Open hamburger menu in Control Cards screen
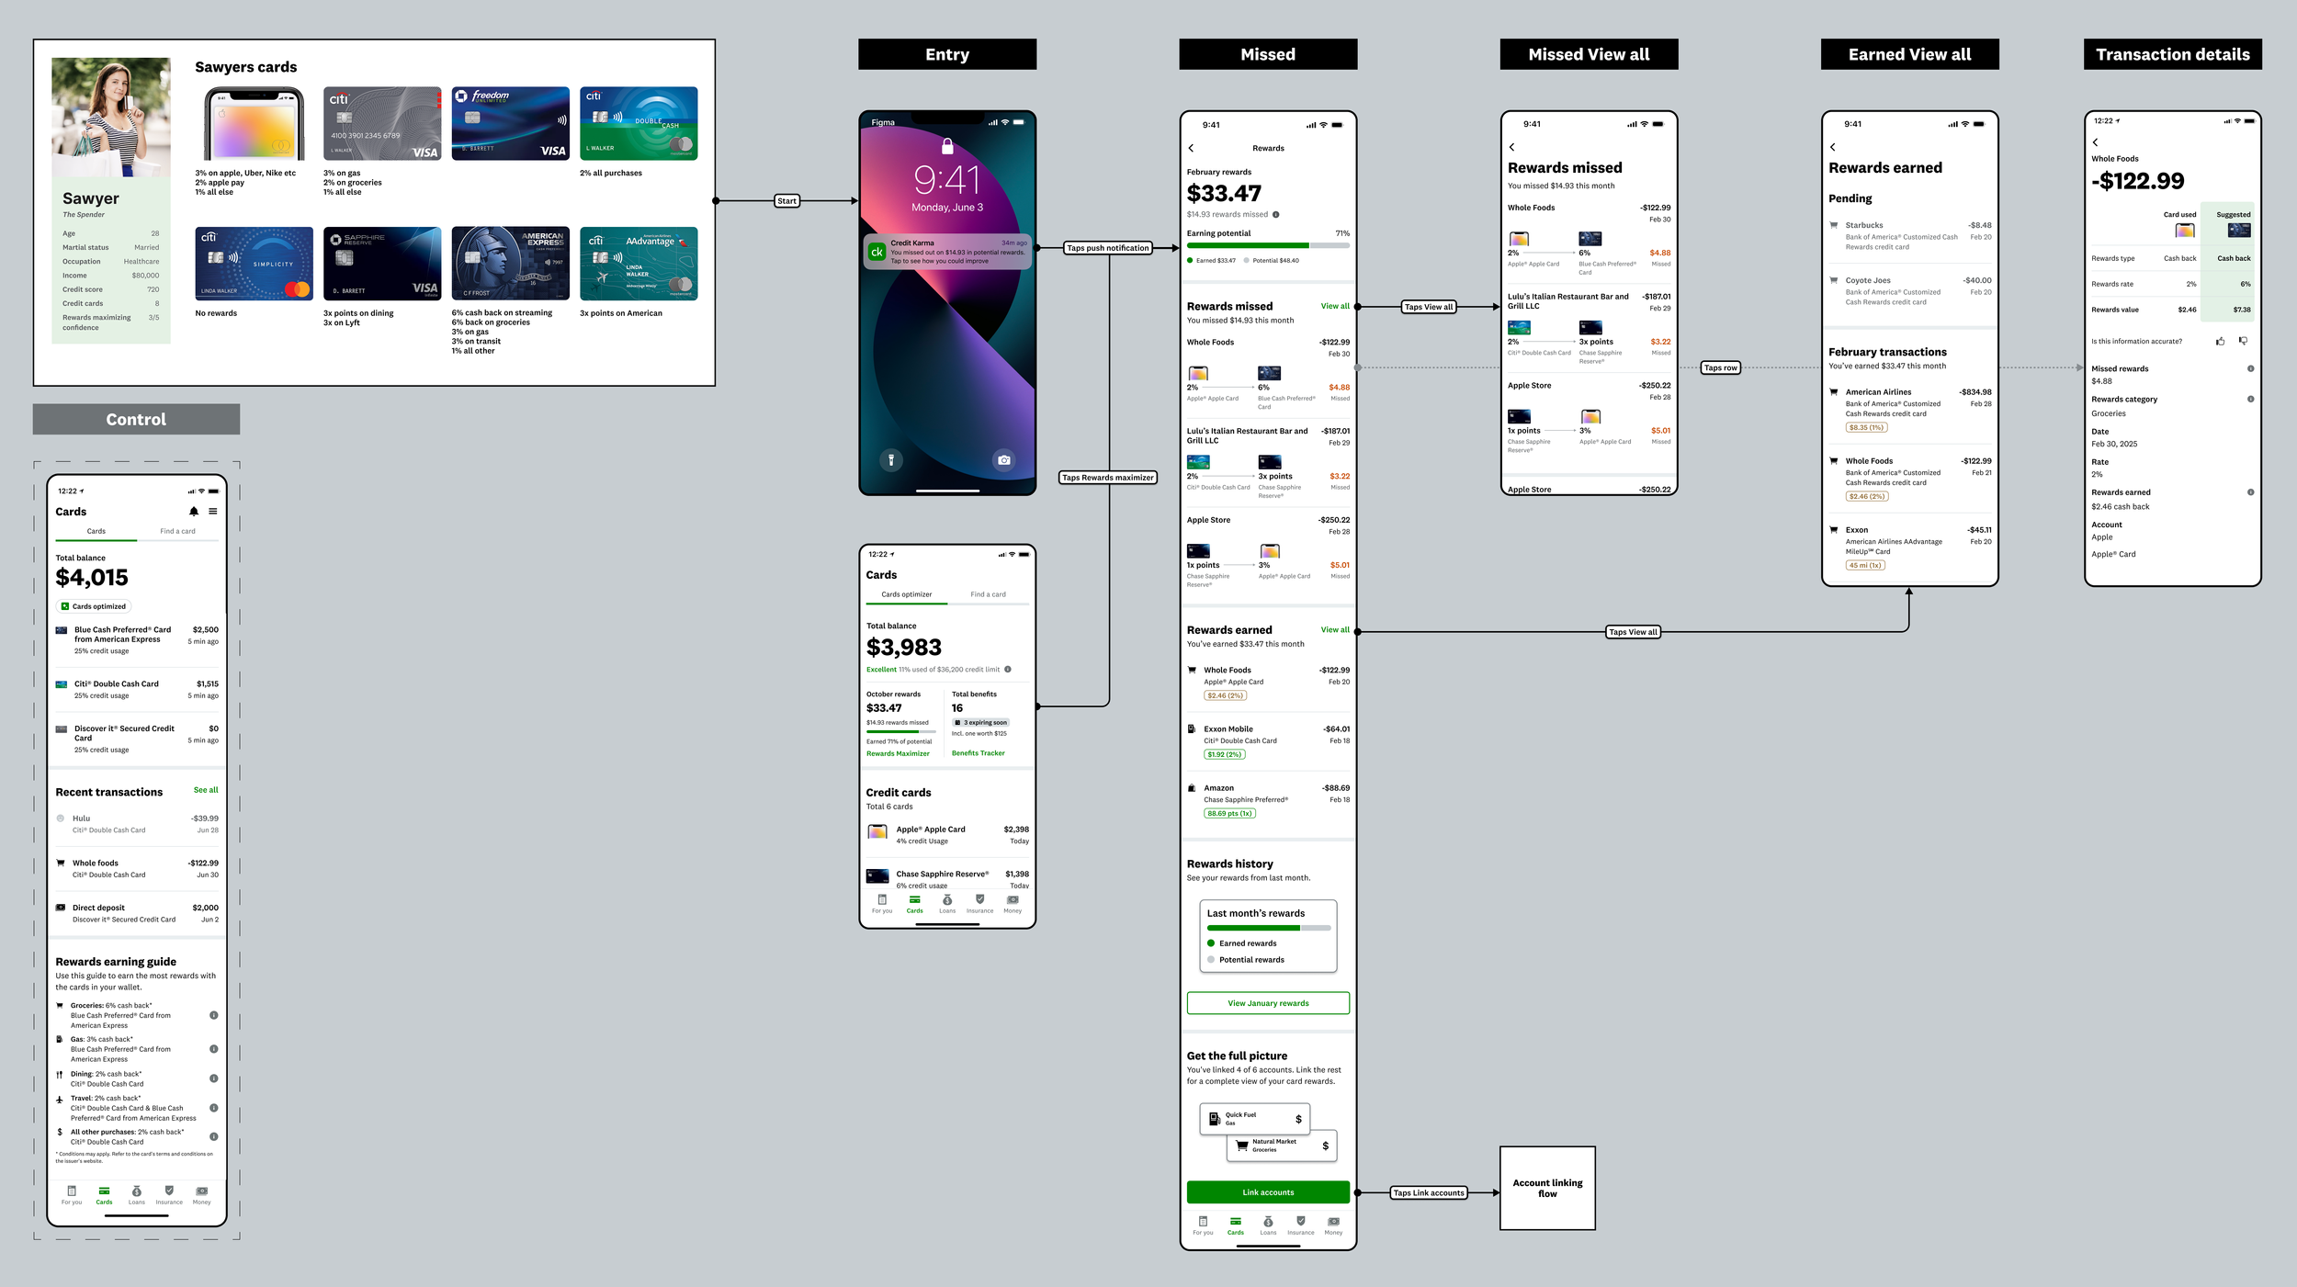Image resolution: width=2297 pixels, height=1287 pixels. [213, 512]
